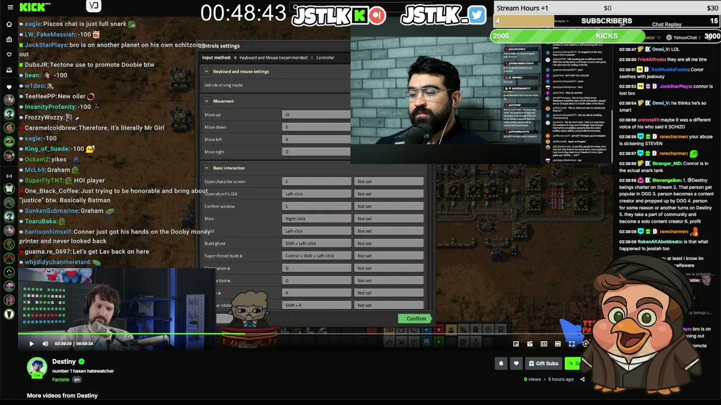Viewport: 721px width, 405px height.
Task: Edit Mine Right-click binding
Action: [x=316, y=219]
